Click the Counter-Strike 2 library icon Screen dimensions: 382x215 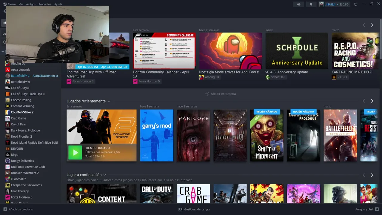click(x=8, y=112)
